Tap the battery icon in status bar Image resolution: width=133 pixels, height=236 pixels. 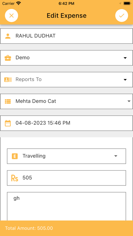tap(127, 3)
